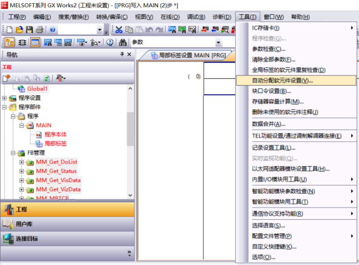Expand the MM_Get_VizData function block

21,190
